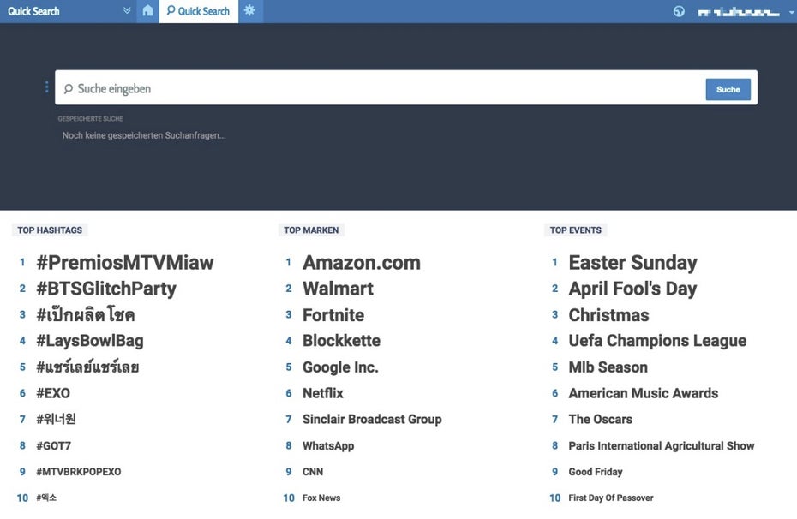797x519 pixels.
Task: Open the help globe icon
Action: [679, 11]
